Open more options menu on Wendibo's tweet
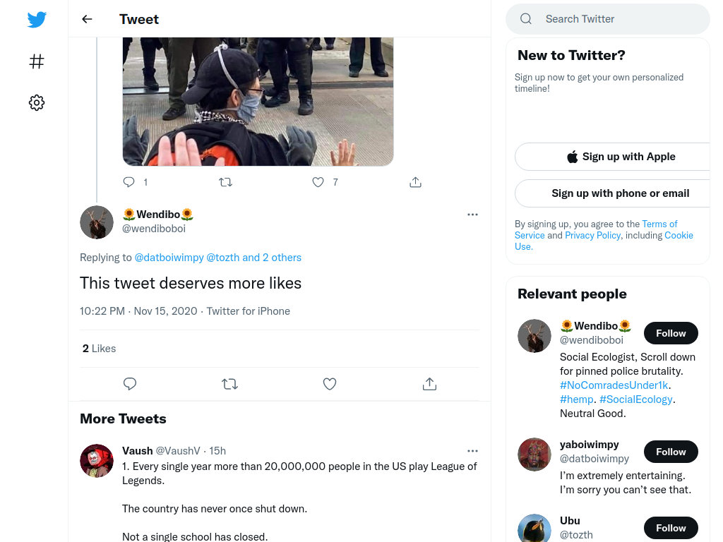 tap(472, 215)
